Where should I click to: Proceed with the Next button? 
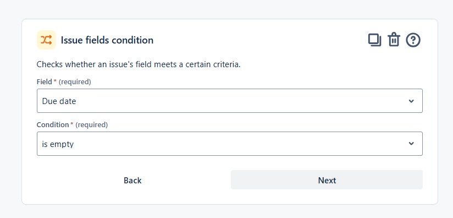coord(327,180)
